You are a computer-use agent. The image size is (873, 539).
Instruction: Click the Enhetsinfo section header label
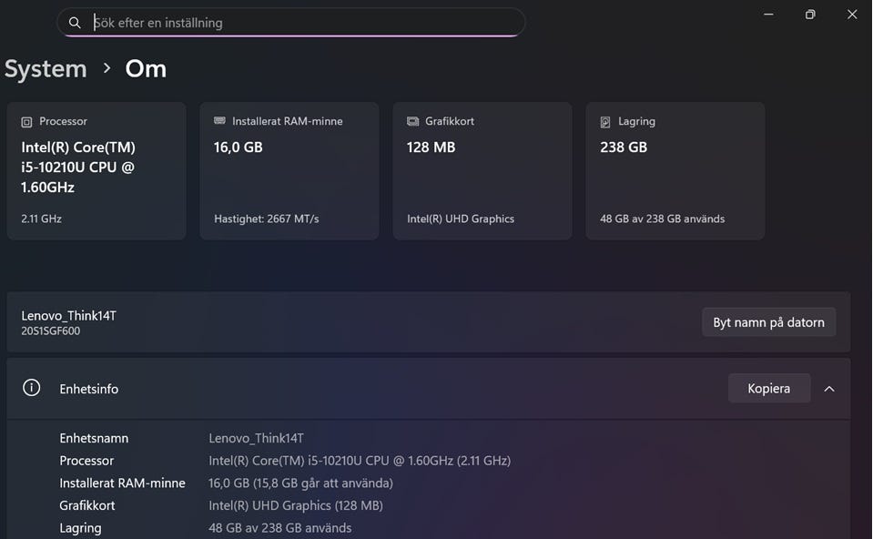click(x=89, y=389)
